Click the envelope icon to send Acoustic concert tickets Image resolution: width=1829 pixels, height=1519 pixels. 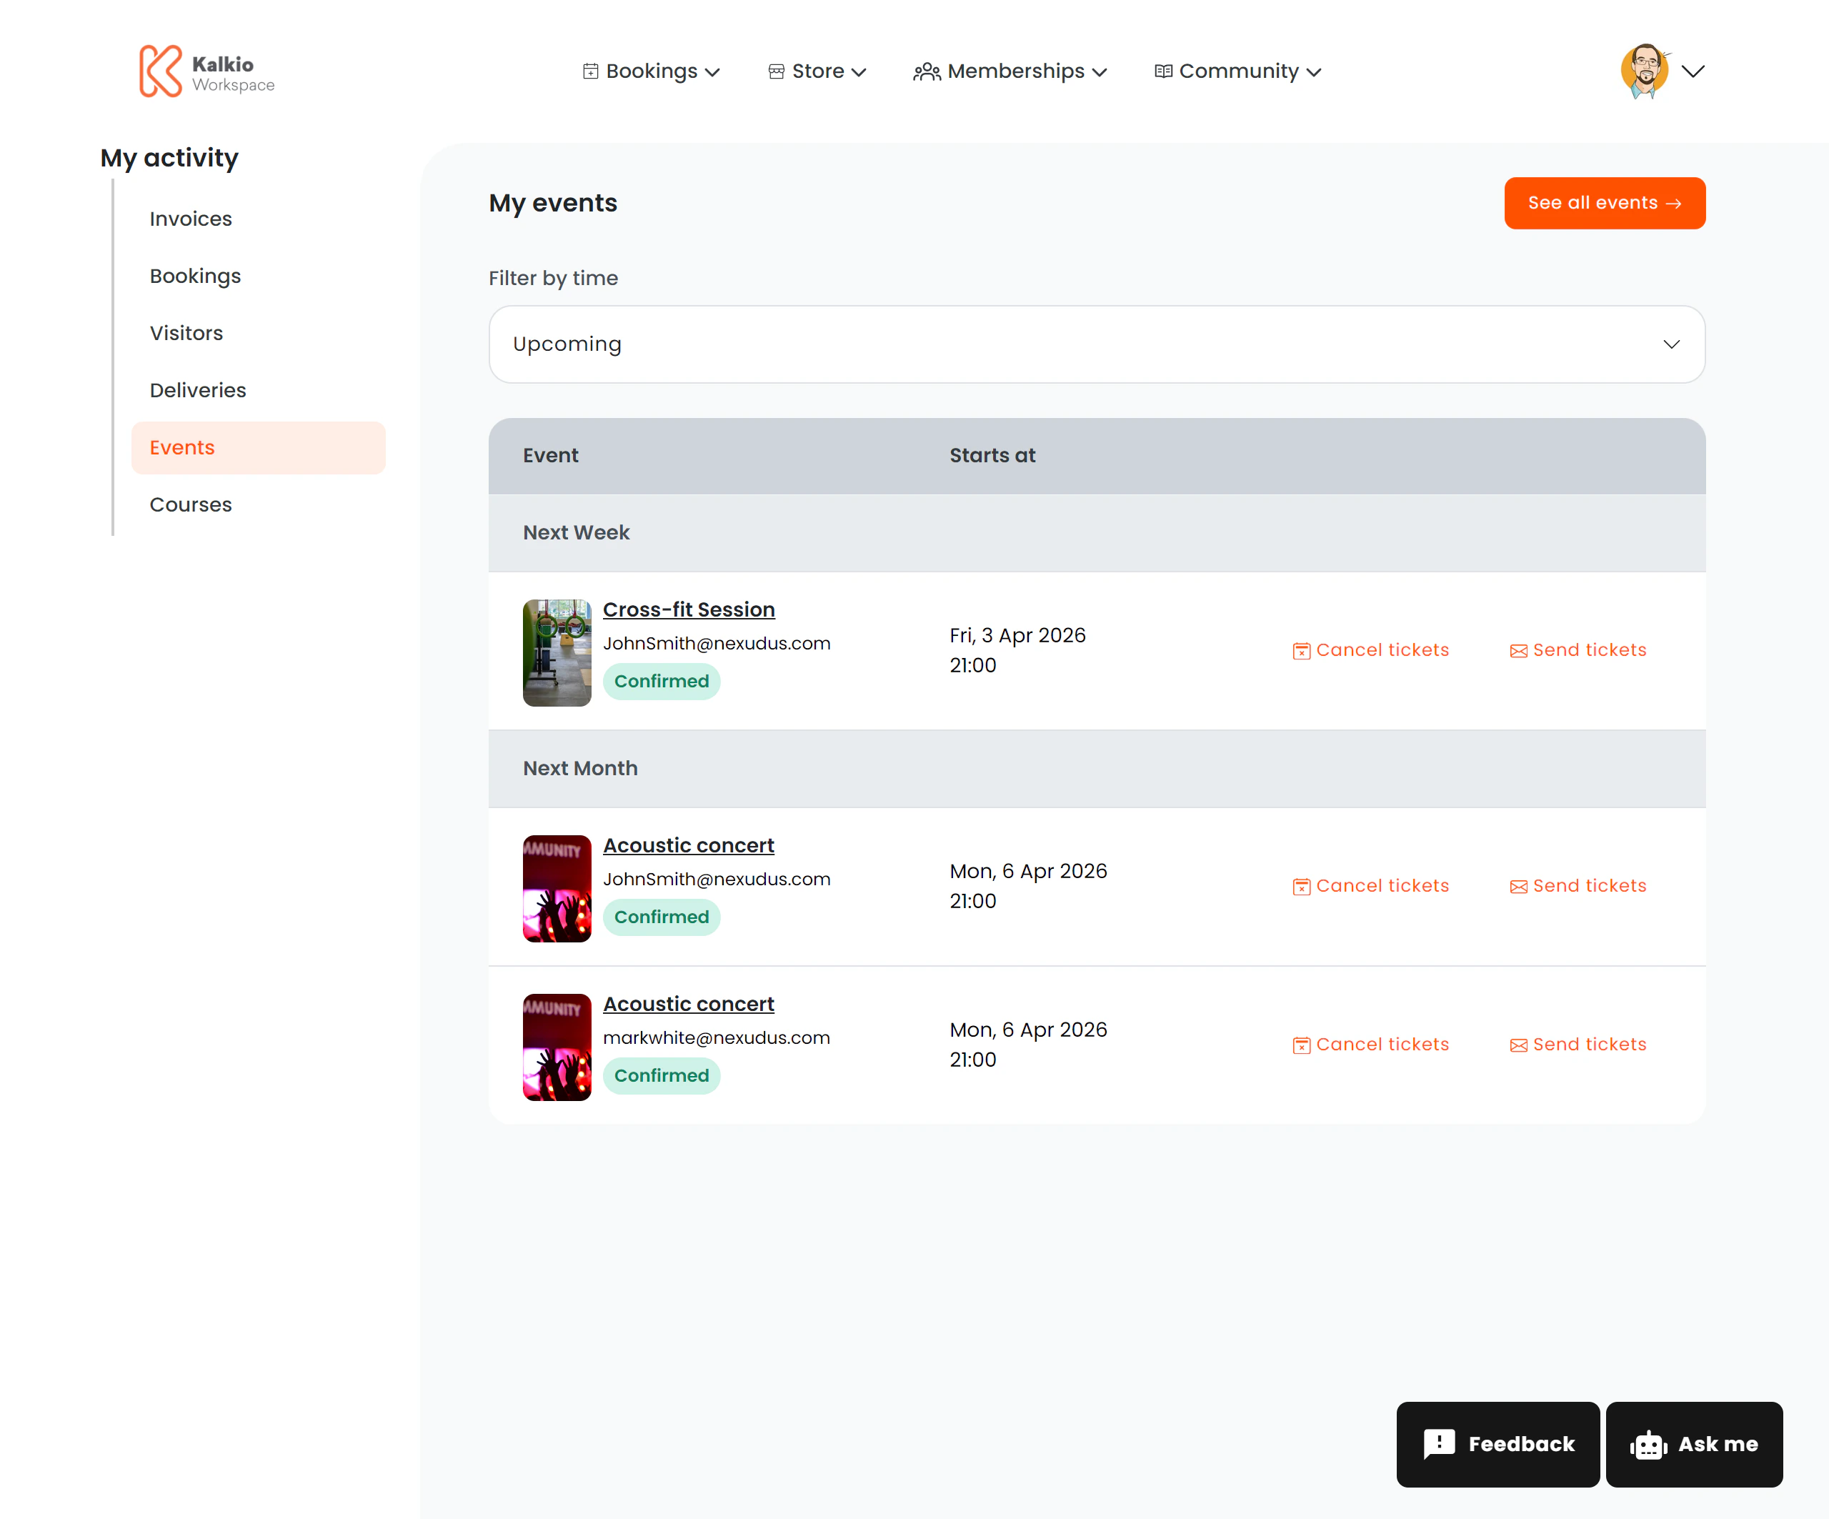point(1519,885)
